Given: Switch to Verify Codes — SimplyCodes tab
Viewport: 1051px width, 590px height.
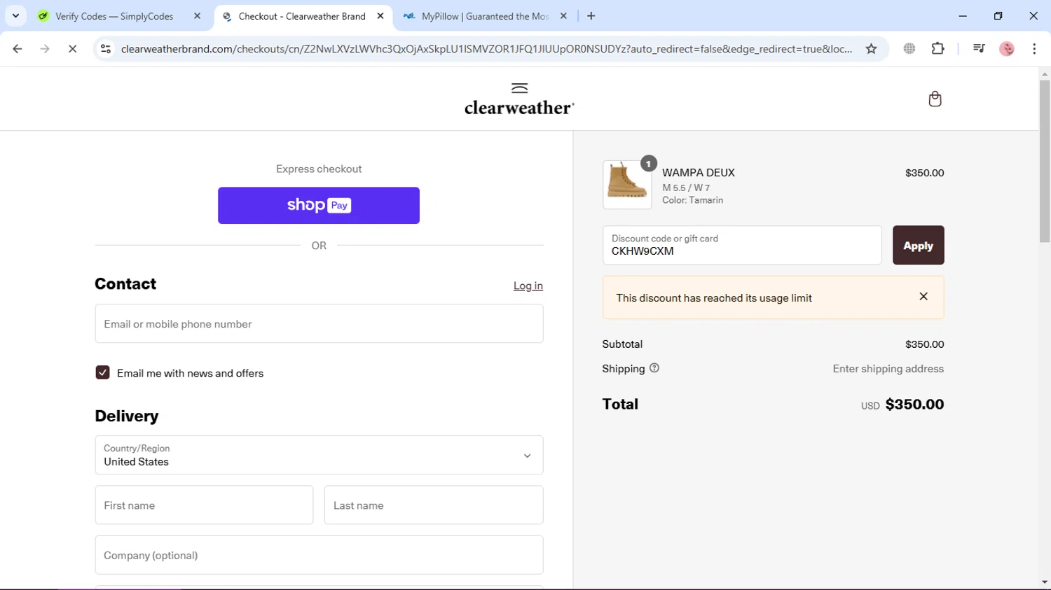Looking at the screenshot, I should [x=114, y=16].
